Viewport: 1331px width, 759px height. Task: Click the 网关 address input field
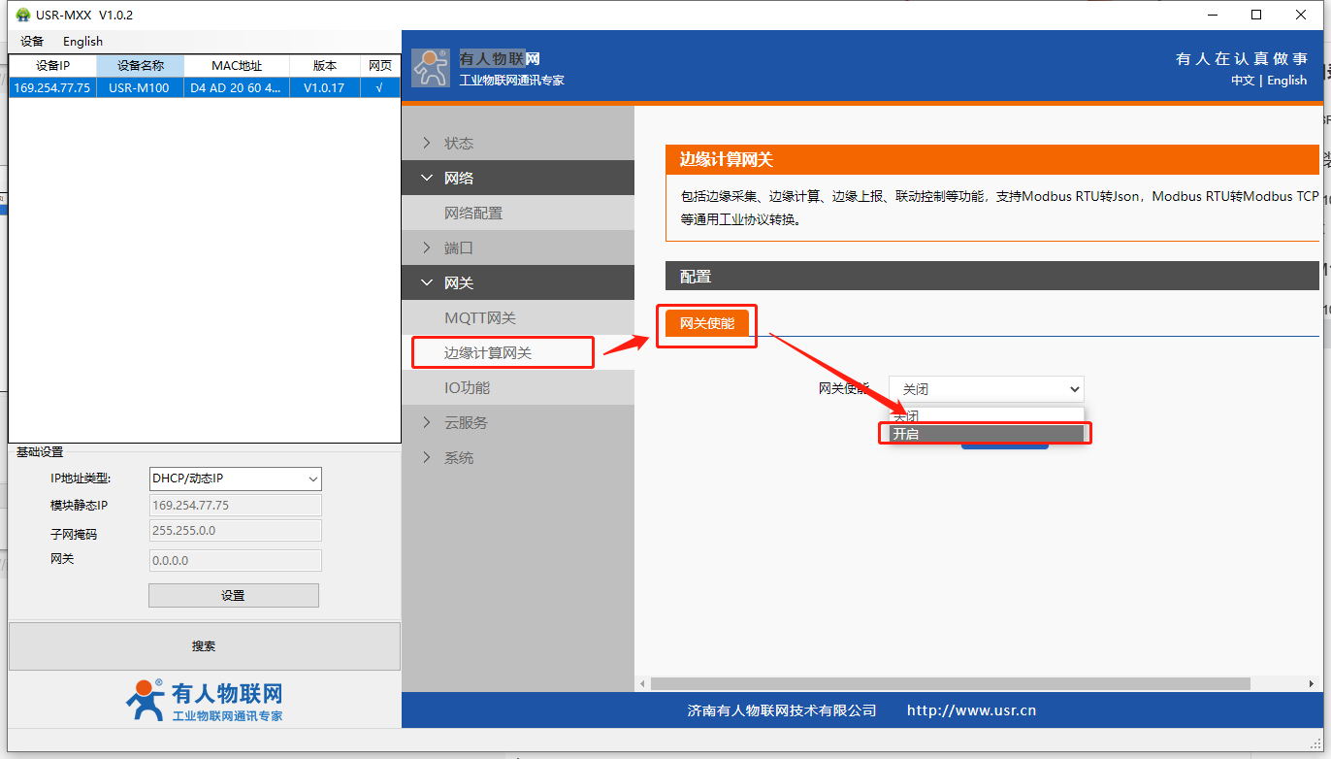point(235,560)
